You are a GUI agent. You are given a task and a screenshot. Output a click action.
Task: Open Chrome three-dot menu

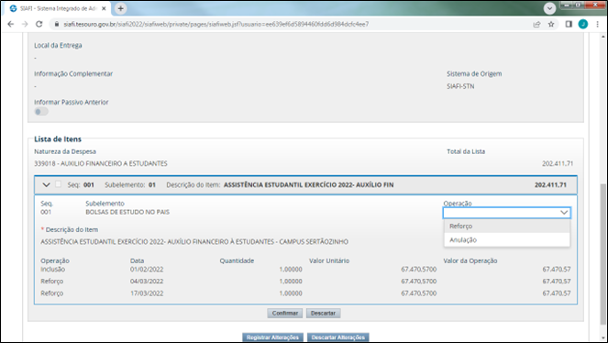coord(598,24)
